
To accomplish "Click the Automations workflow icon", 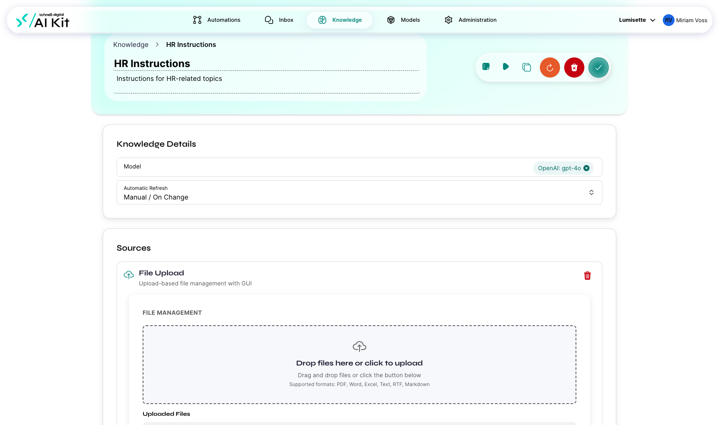I will (x=197, y=20).
